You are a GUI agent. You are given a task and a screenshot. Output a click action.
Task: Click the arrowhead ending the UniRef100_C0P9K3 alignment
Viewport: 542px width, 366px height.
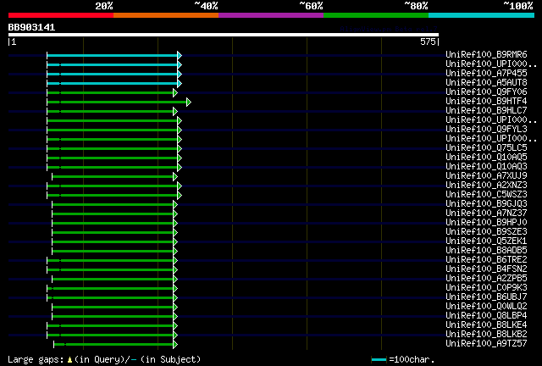(175, 289)
